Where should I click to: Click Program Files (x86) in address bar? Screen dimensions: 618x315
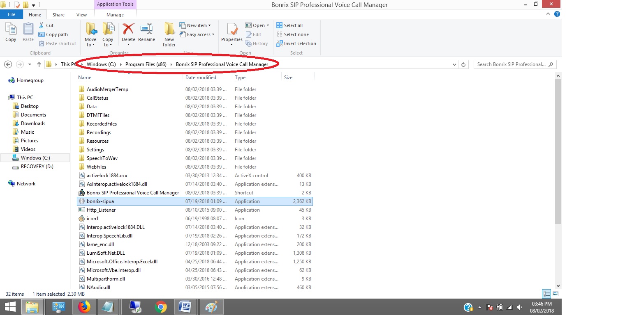click(x=146, y=64)
